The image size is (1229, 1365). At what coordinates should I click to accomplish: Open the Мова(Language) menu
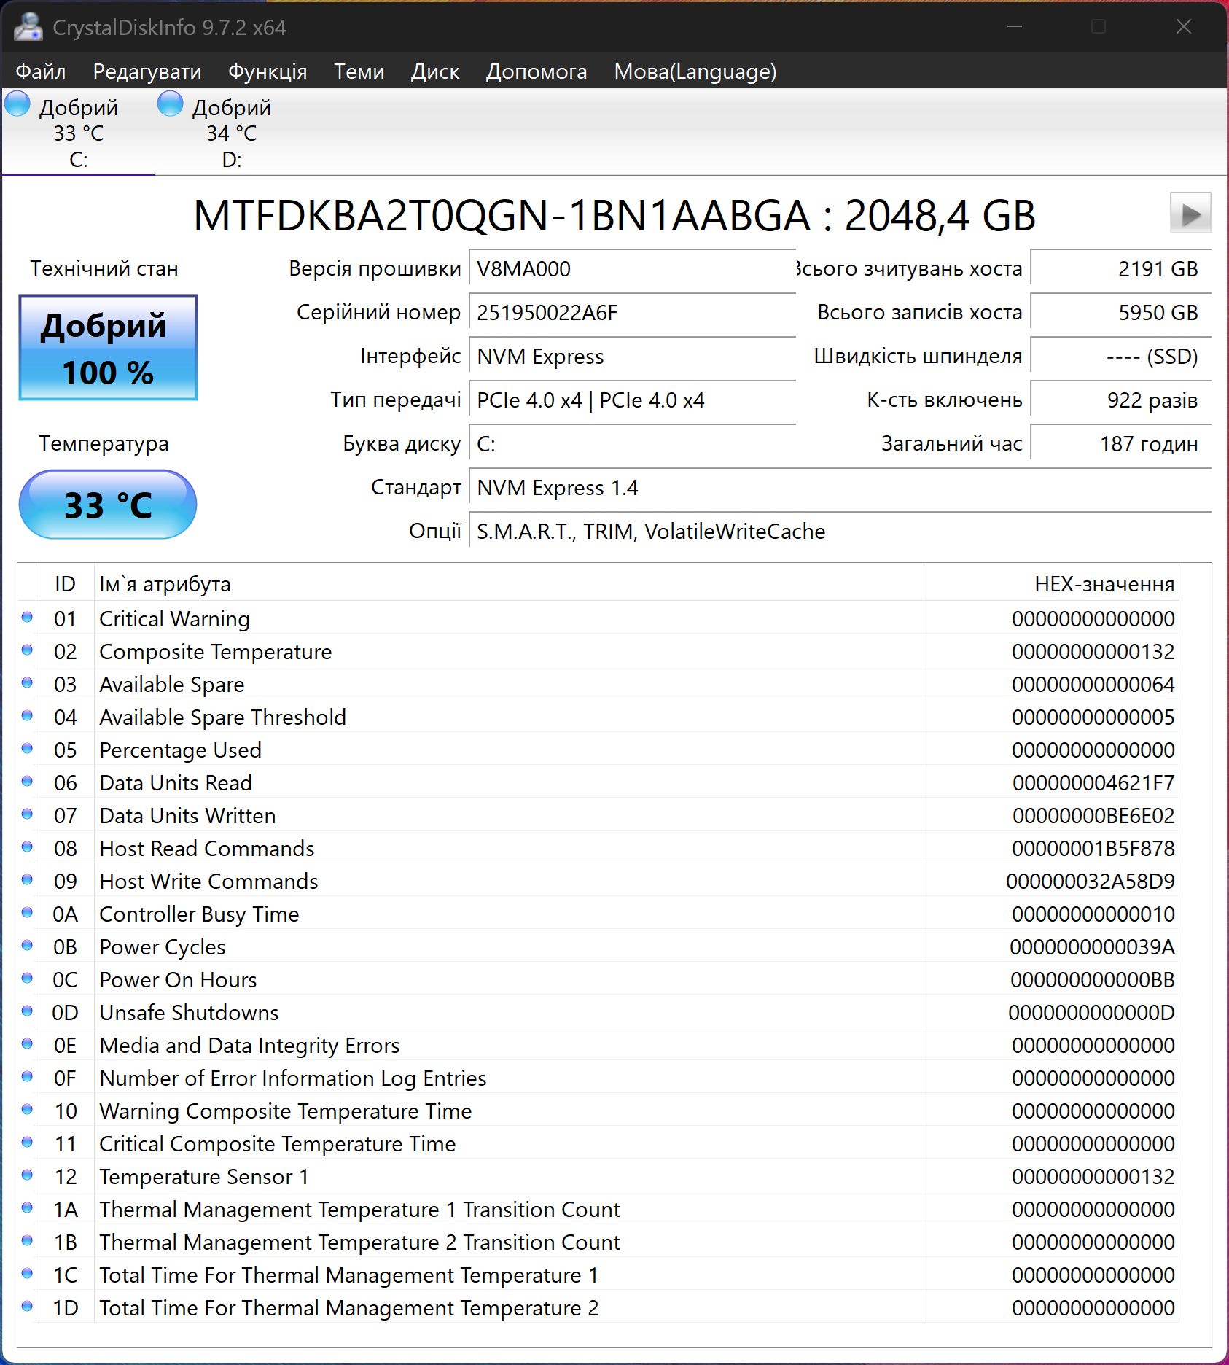click(x=695, y=71)
